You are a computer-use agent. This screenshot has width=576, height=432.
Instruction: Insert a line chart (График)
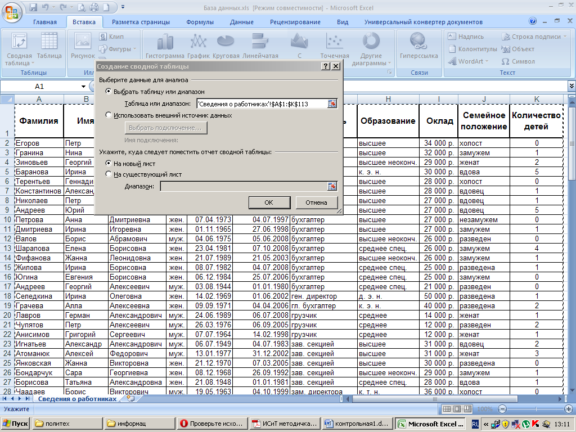coord(199,46)
